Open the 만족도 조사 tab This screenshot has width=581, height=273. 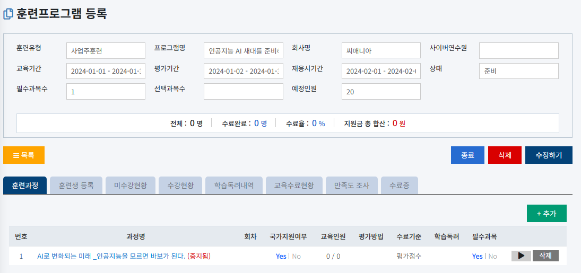(352, 185)
